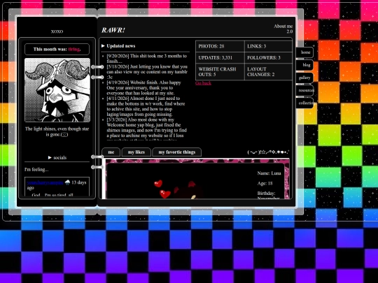
Task: Click the 'FOLLOWERS: 3' stat cell
Action: 268,58
